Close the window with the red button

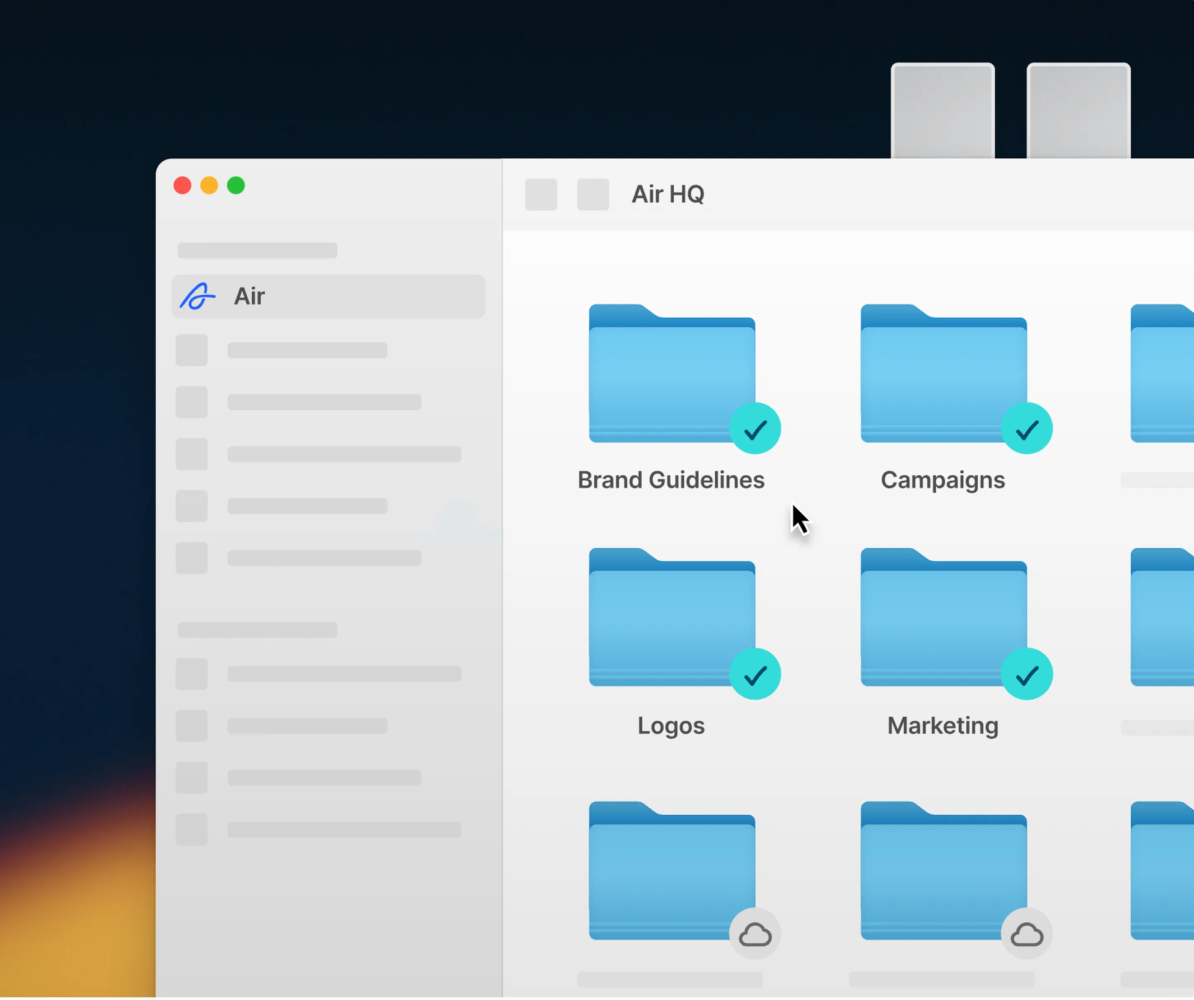pos(182,186)
